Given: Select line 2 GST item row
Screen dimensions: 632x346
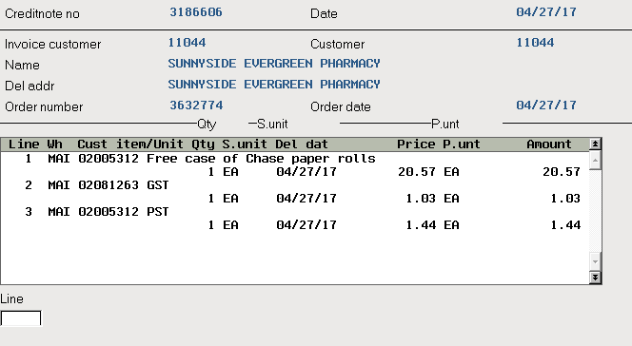Looking at the screenshot, I should pos(294,191).
